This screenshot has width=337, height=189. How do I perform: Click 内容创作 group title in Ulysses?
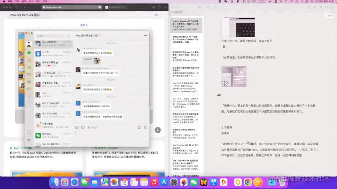[x=177, y=12]
